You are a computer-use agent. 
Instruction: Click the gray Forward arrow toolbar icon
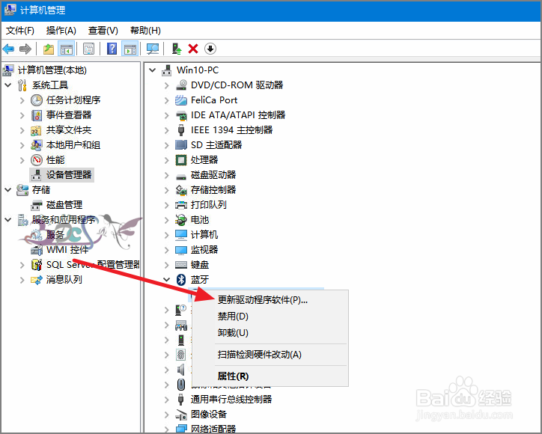point(25,49)
